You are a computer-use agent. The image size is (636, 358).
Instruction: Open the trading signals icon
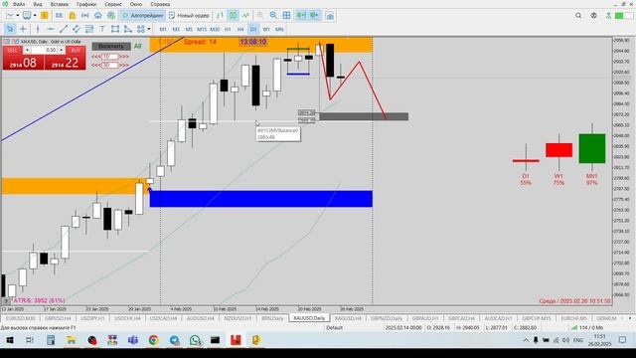click(85, 16)
